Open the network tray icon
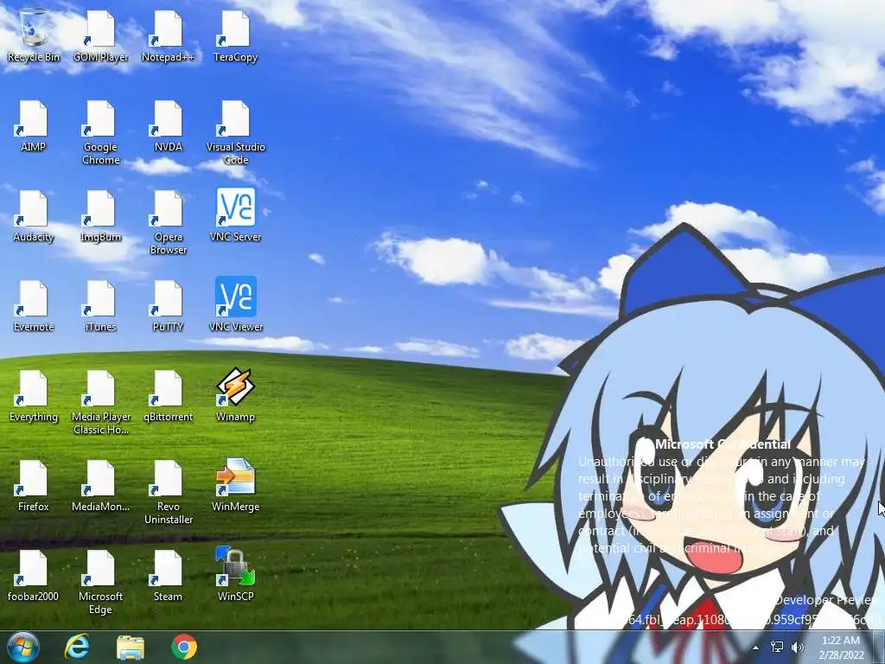The height and width of the screenshot is (664, 885). tap(777, 647)
